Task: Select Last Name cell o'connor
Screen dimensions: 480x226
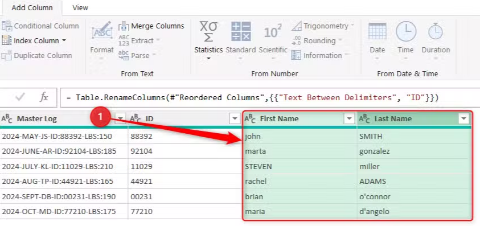Action: 414,196
